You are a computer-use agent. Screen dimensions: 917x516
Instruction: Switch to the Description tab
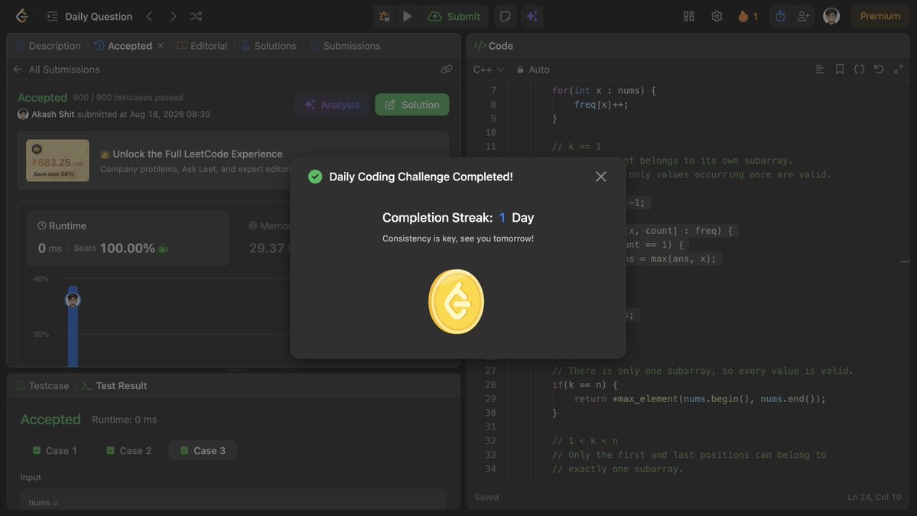click(x=48, y=46)
